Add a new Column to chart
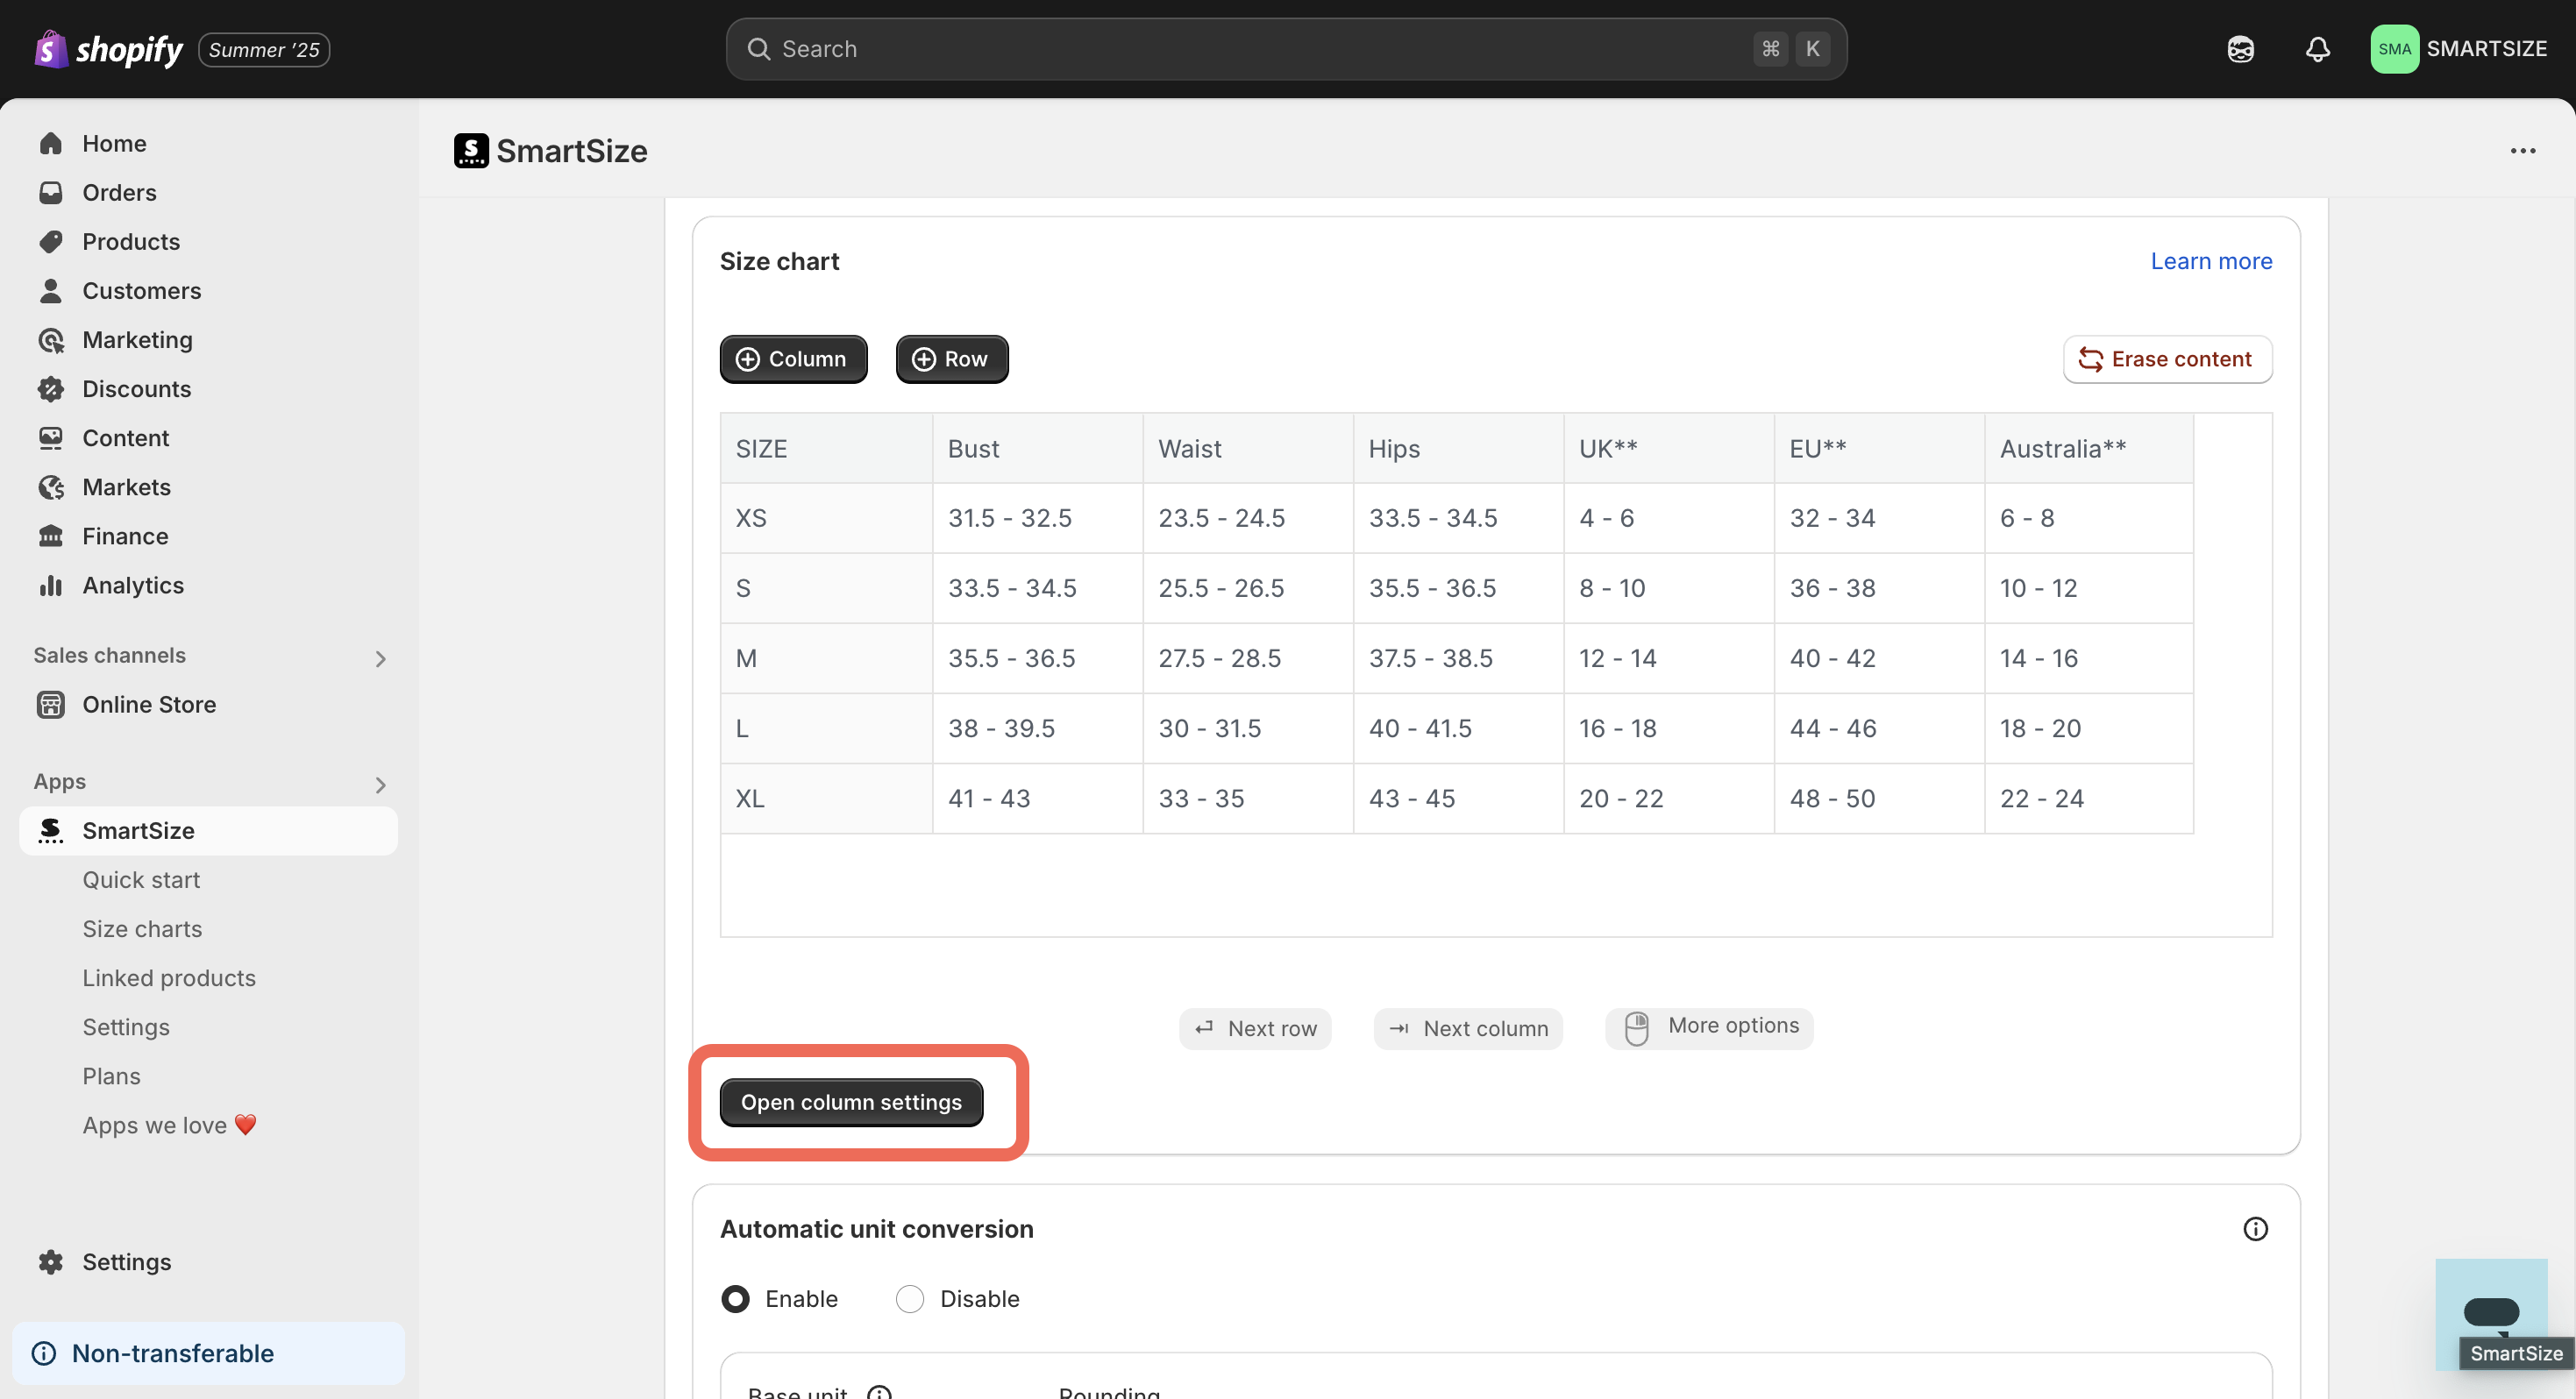 (793, 359)
